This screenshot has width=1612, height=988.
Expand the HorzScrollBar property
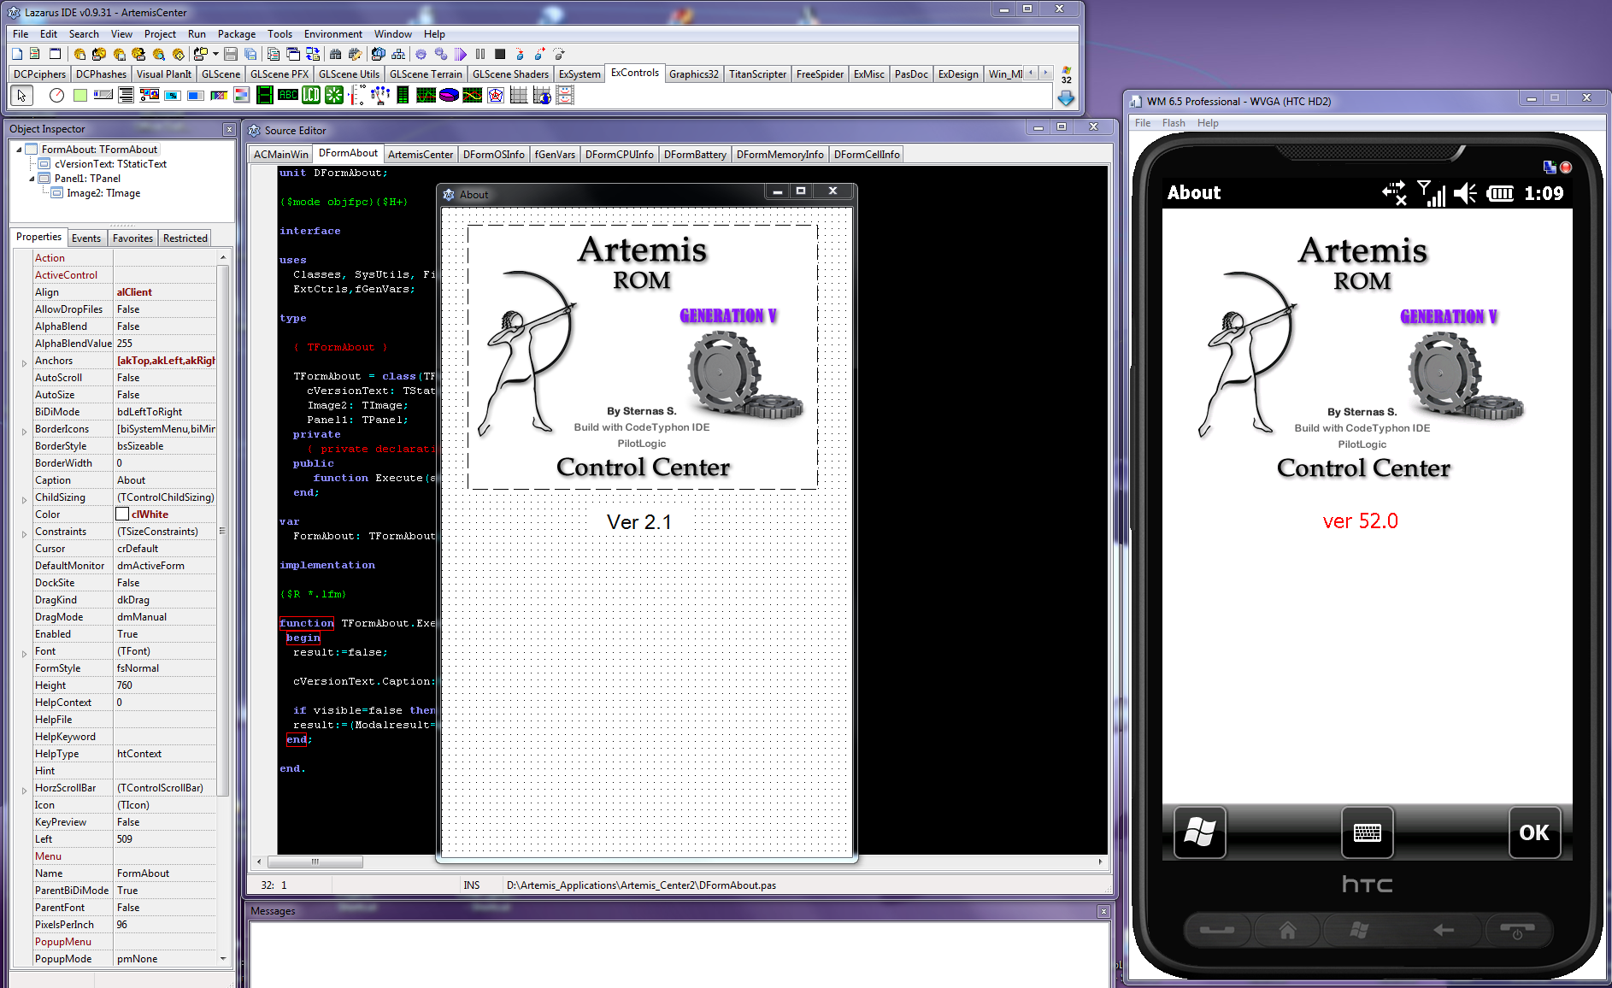(24, 791)
